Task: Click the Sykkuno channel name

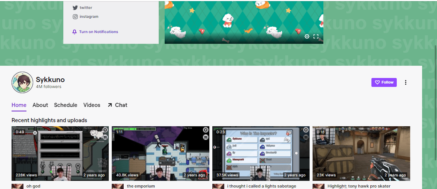Action: pyautogui.click(x=50, y=80)
